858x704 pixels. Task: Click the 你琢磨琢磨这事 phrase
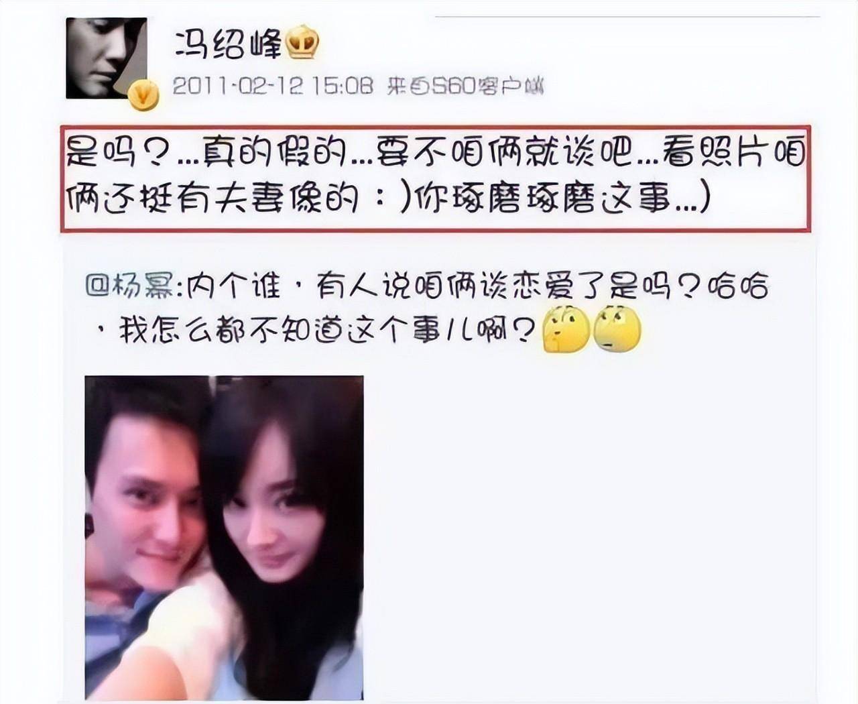pos(540,199)
